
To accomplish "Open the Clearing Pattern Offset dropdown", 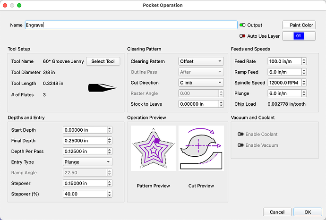I will pos(201,61).
